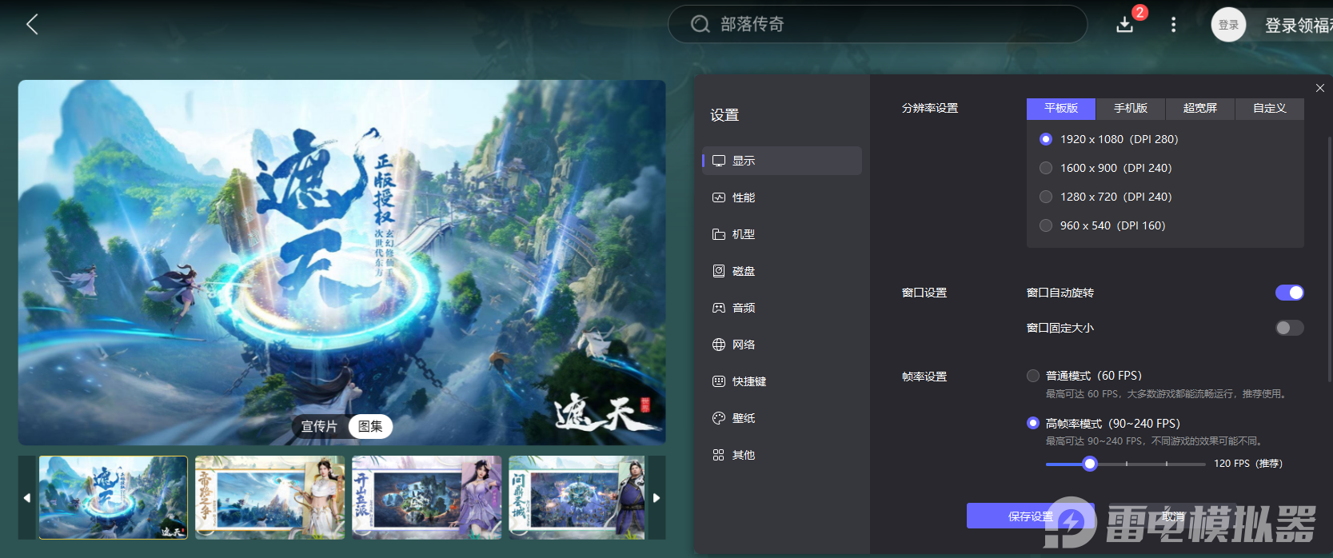Select 960 x 540 (DPI 160) resolution
This screenshot has width=1333, height=558.
click(1046, 225)
